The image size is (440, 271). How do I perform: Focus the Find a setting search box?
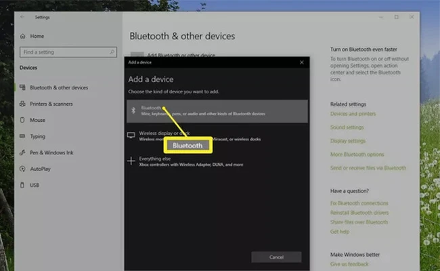click(68, 52)
